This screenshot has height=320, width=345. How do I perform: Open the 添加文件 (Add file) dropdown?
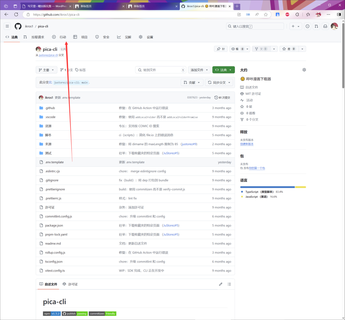(x=199, y=70)
